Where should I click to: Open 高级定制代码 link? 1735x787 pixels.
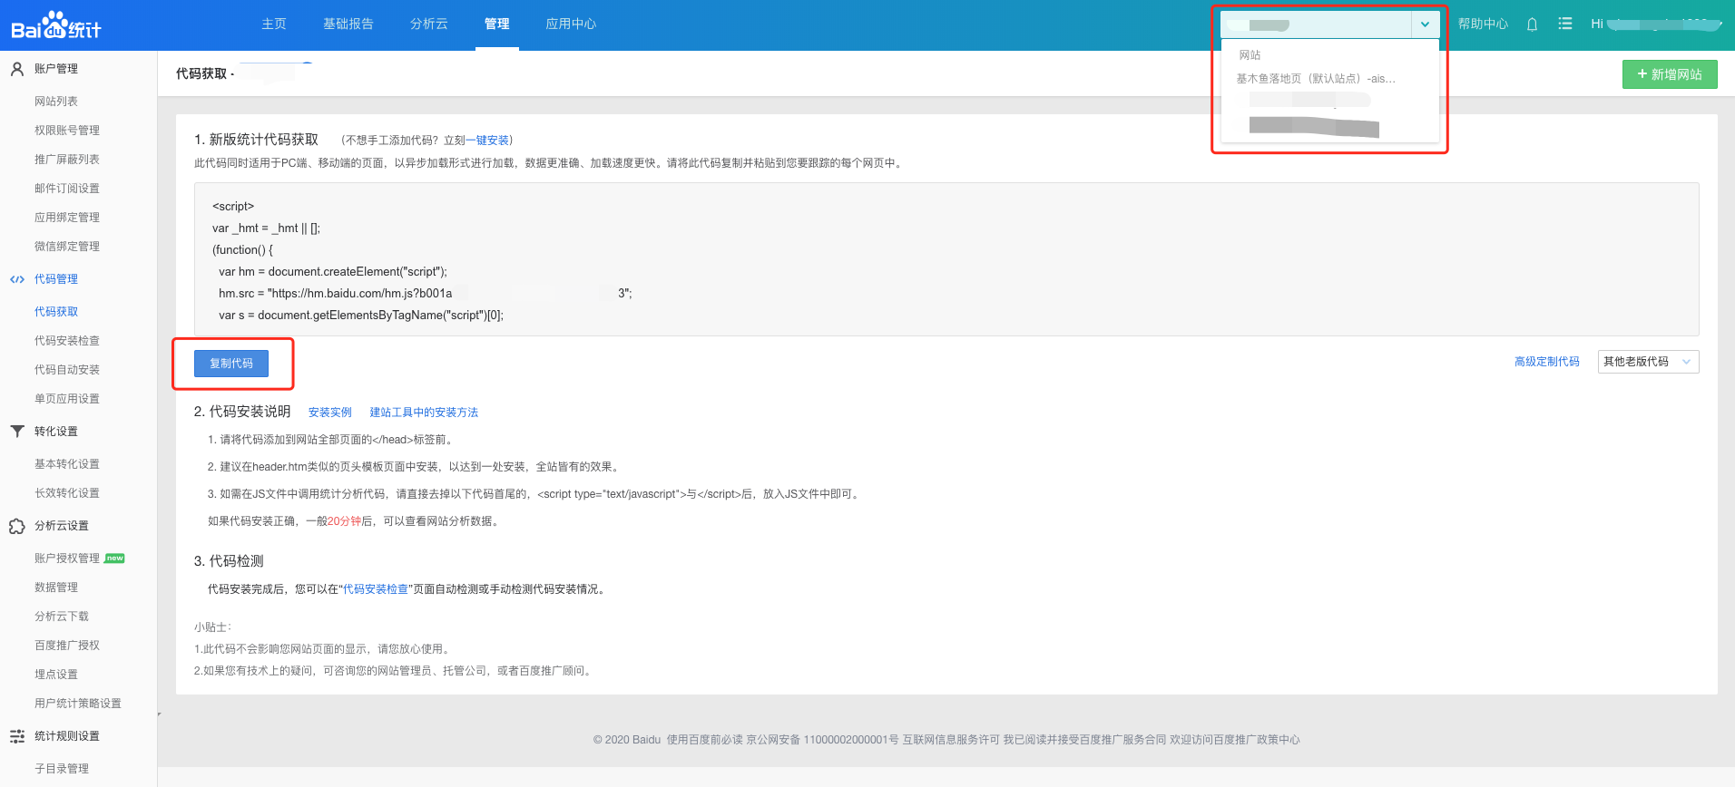[x=1547, y=362]
